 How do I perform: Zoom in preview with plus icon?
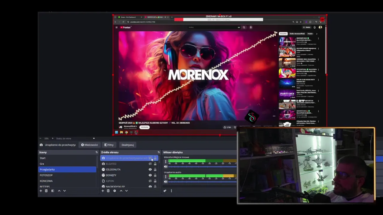pos(53,139)
